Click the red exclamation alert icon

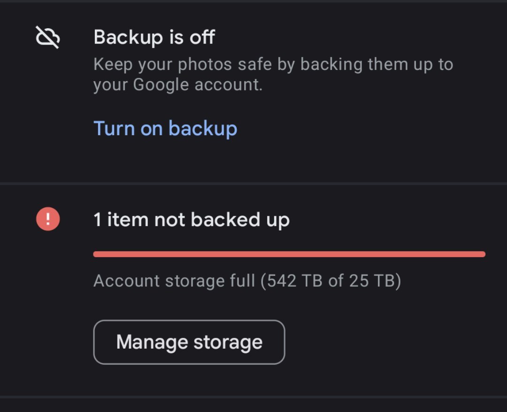[x=48, y=219]
